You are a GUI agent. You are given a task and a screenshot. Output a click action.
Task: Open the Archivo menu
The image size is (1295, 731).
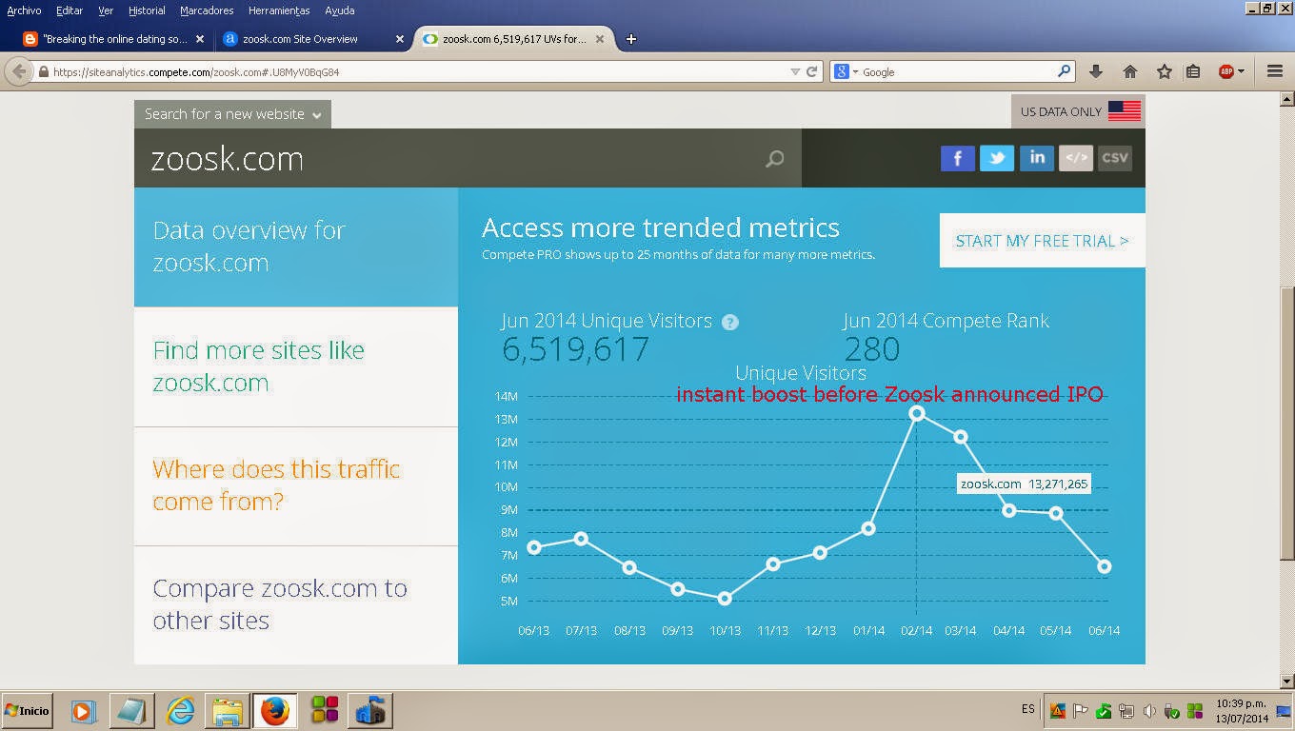tap(25, 10)
